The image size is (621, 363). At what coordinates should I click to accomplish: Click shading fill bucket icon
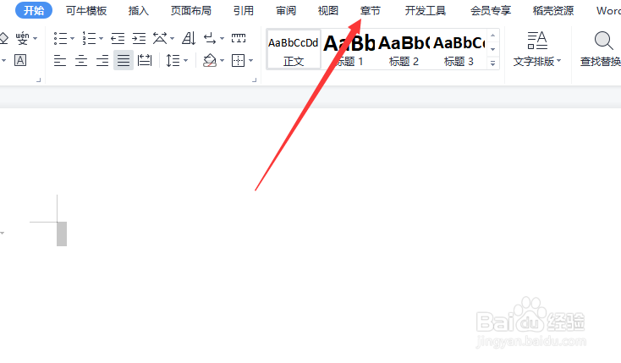tap(210, 61)
